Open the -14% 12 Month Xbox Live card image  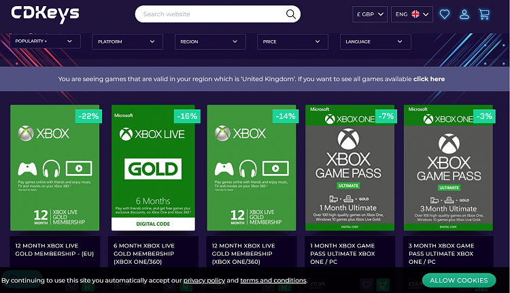pos(252,168)
